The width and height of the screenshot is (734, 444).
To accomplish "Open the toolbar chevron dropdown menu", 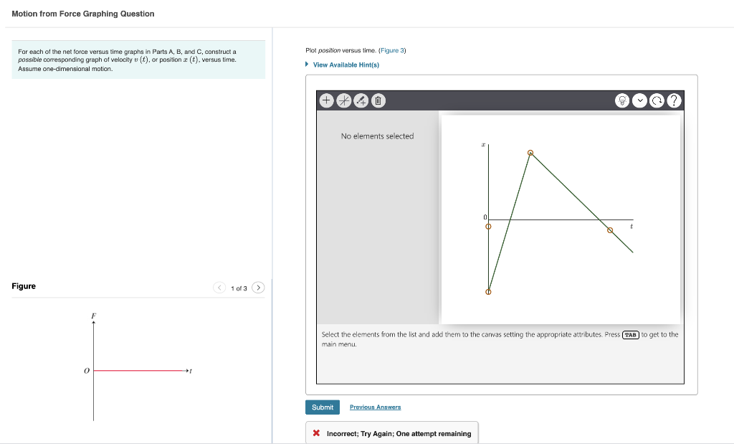I will tap(640, 100).
